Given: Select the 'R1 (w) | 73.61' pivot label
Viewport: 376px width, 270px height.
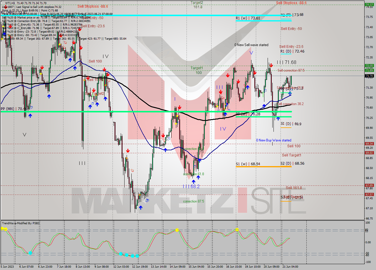Looking at the screenshot, I should (248, 18).
